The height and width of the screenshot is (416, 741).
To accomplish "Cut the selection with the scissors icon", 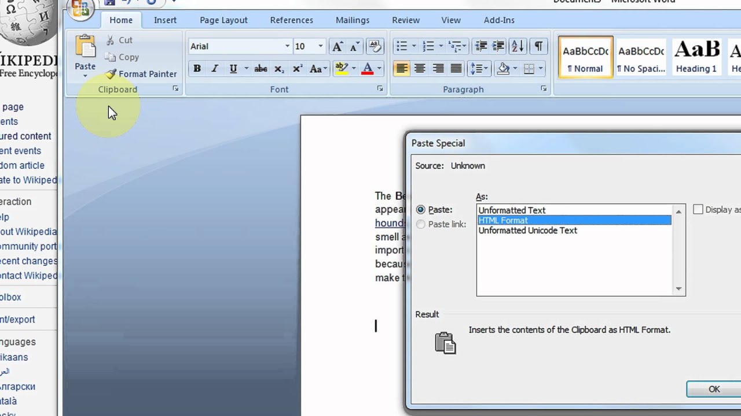I will [x=111, y=40].
